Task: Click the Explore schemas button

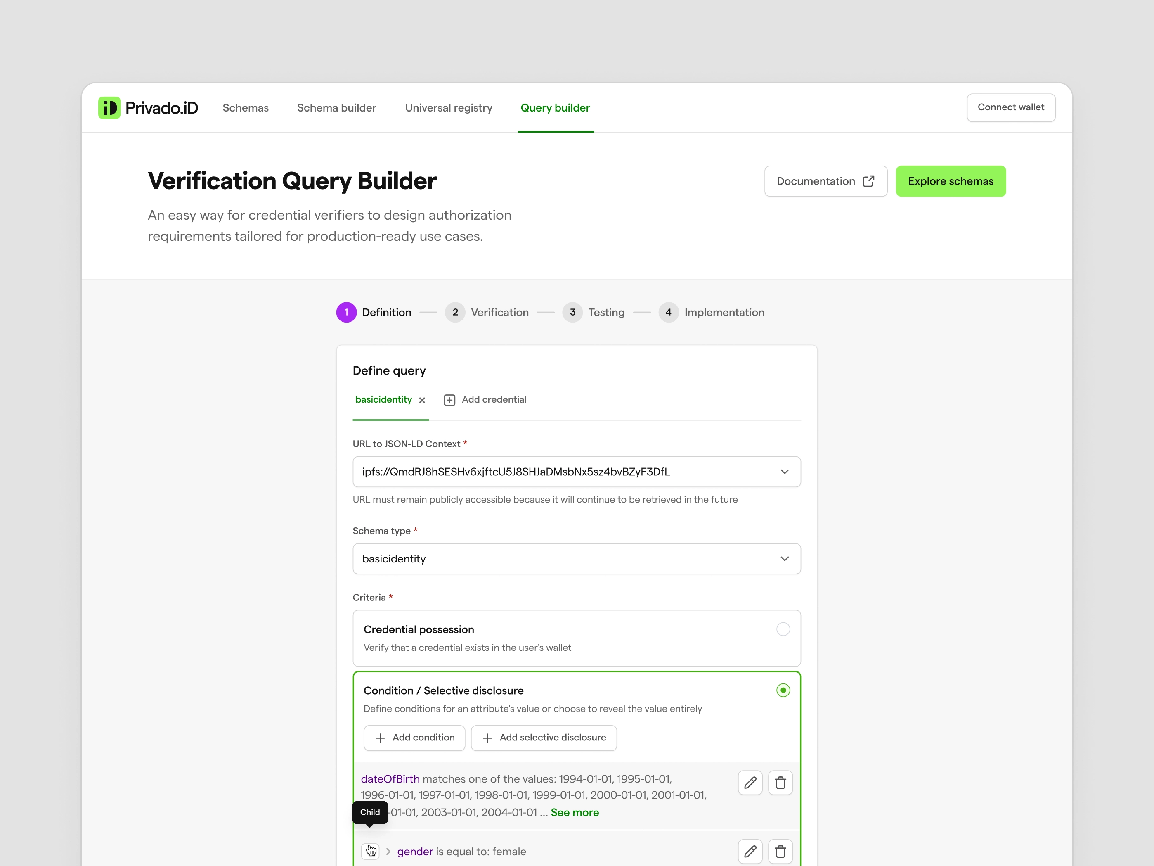Action: 951,180
